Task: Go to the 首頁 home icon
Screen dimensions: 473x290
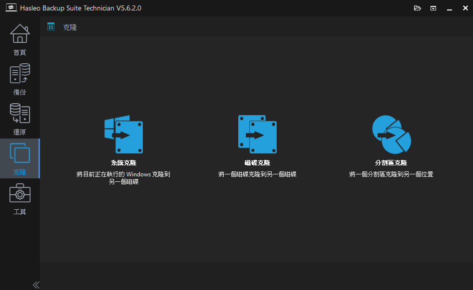Action: click(19, 35)
